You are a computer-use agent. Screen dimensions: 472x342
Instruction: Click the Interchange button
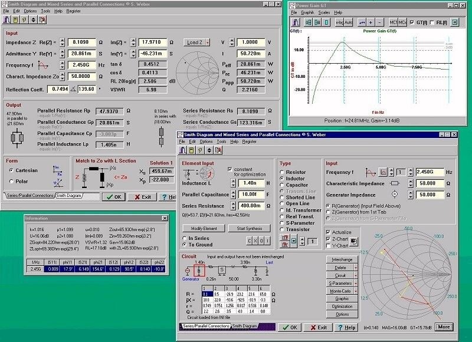[342, 259]
